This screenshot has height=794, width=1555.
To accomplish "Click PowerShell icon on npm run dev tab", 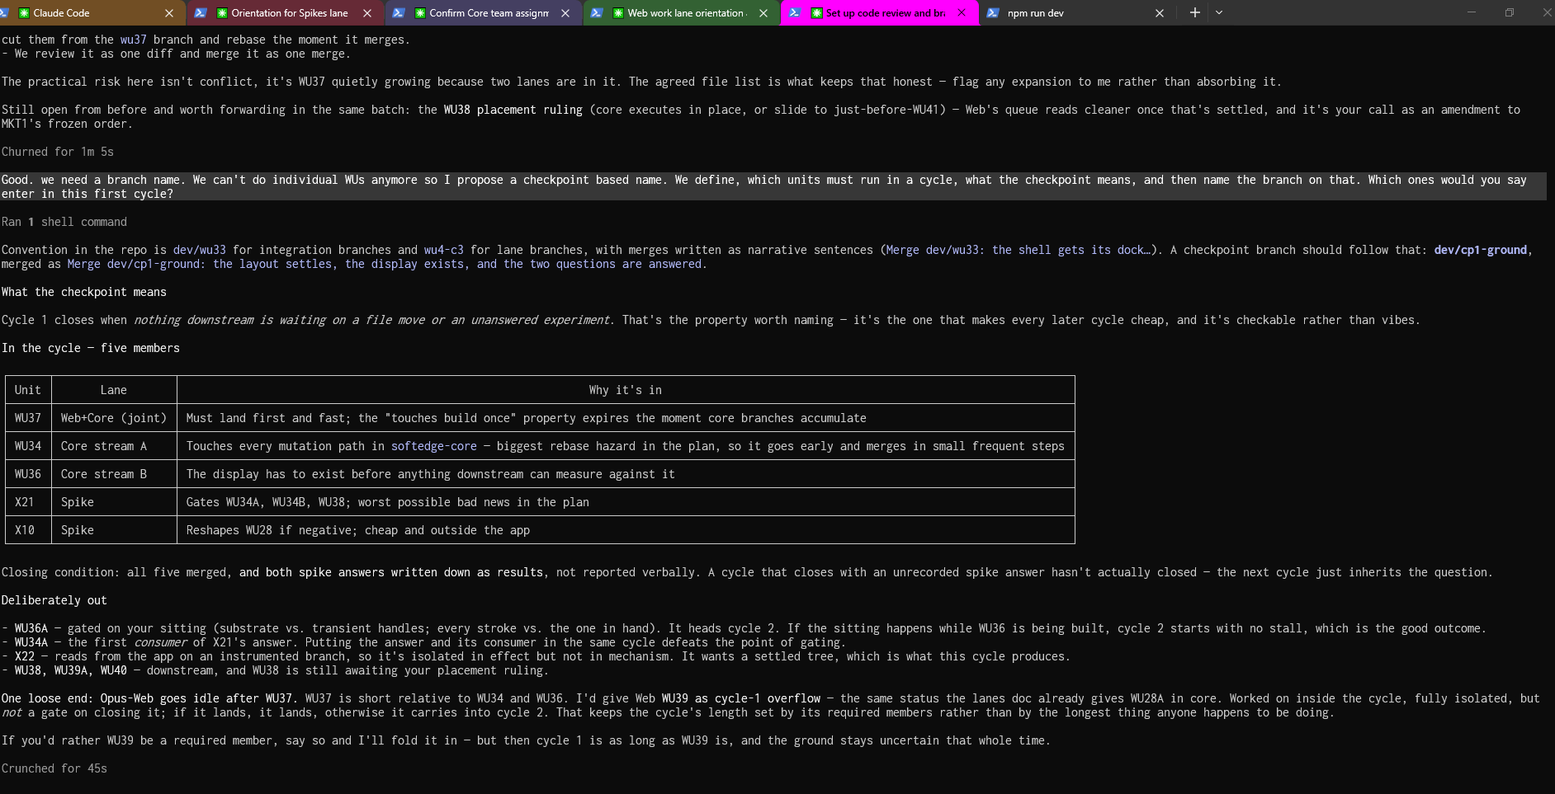I will tap(993, 13).
